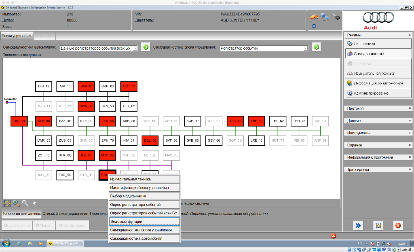This screenshot has height=252, width=414.
Task: Click the zoom-in magnifier icon below topology
Action: pos(16,203)
